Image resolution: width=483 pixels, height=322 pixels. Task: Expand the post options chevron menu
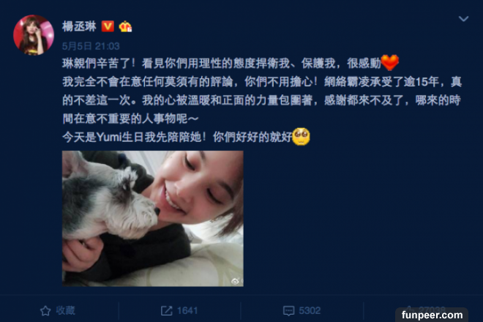point(463,19)
